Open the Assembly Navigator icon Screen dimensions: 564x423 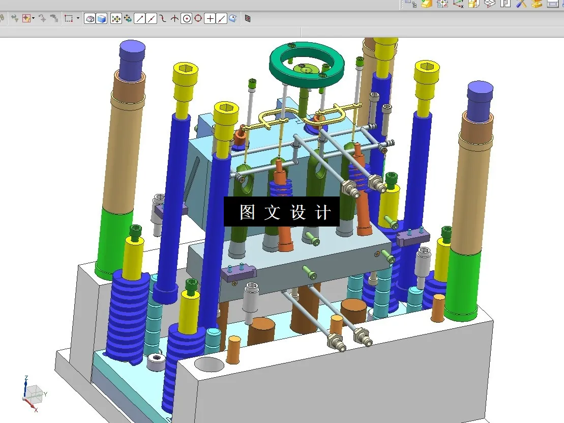414,6
